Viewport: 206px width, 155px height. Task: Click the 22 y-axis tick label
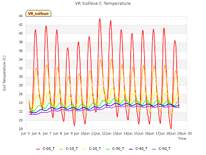pos(21,111)
